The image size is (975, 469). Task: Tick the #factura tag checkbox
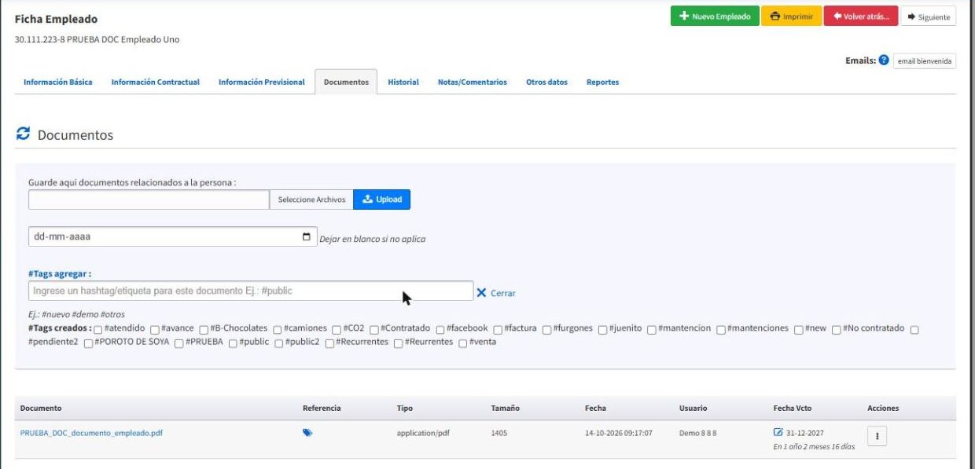click(x=498, y=329)
